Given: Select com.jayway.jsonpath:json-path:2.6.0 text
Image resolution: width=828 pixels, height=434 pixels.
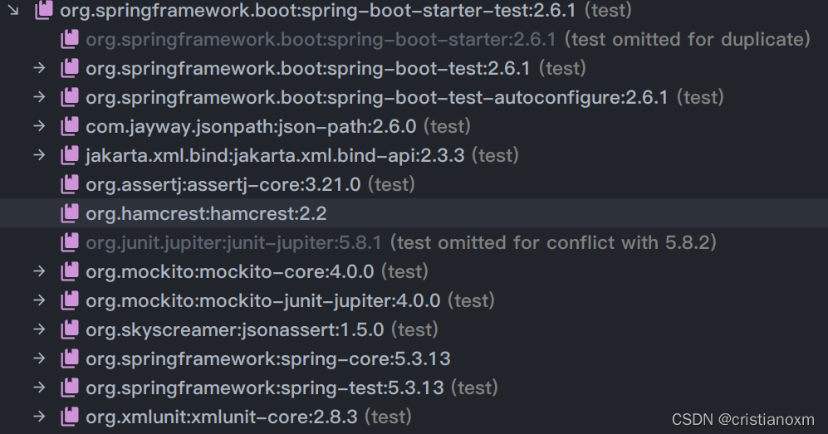Looking at the screenshot, I should pyautogui.click(x=251, y=126).
